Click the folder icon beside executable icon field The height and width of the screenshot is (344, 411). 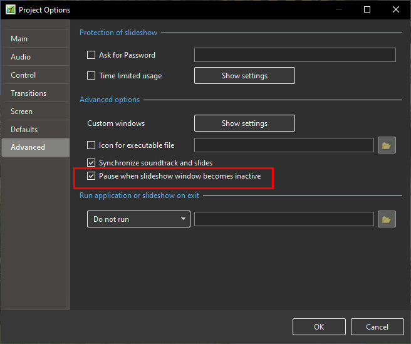387,145
